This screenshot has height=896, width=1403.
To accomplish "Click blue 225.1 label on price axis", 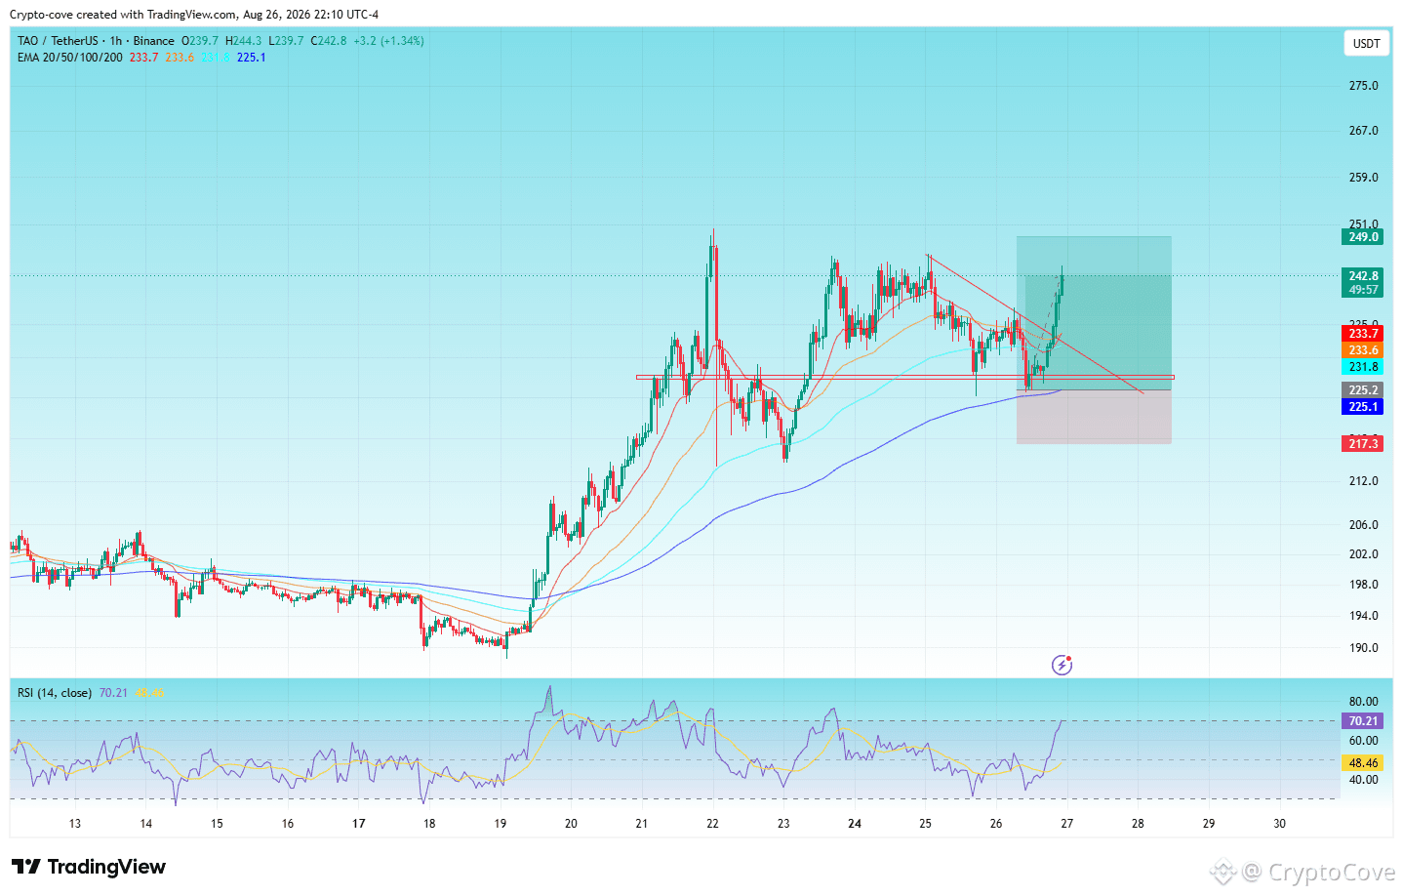I will pos(1363,407).
